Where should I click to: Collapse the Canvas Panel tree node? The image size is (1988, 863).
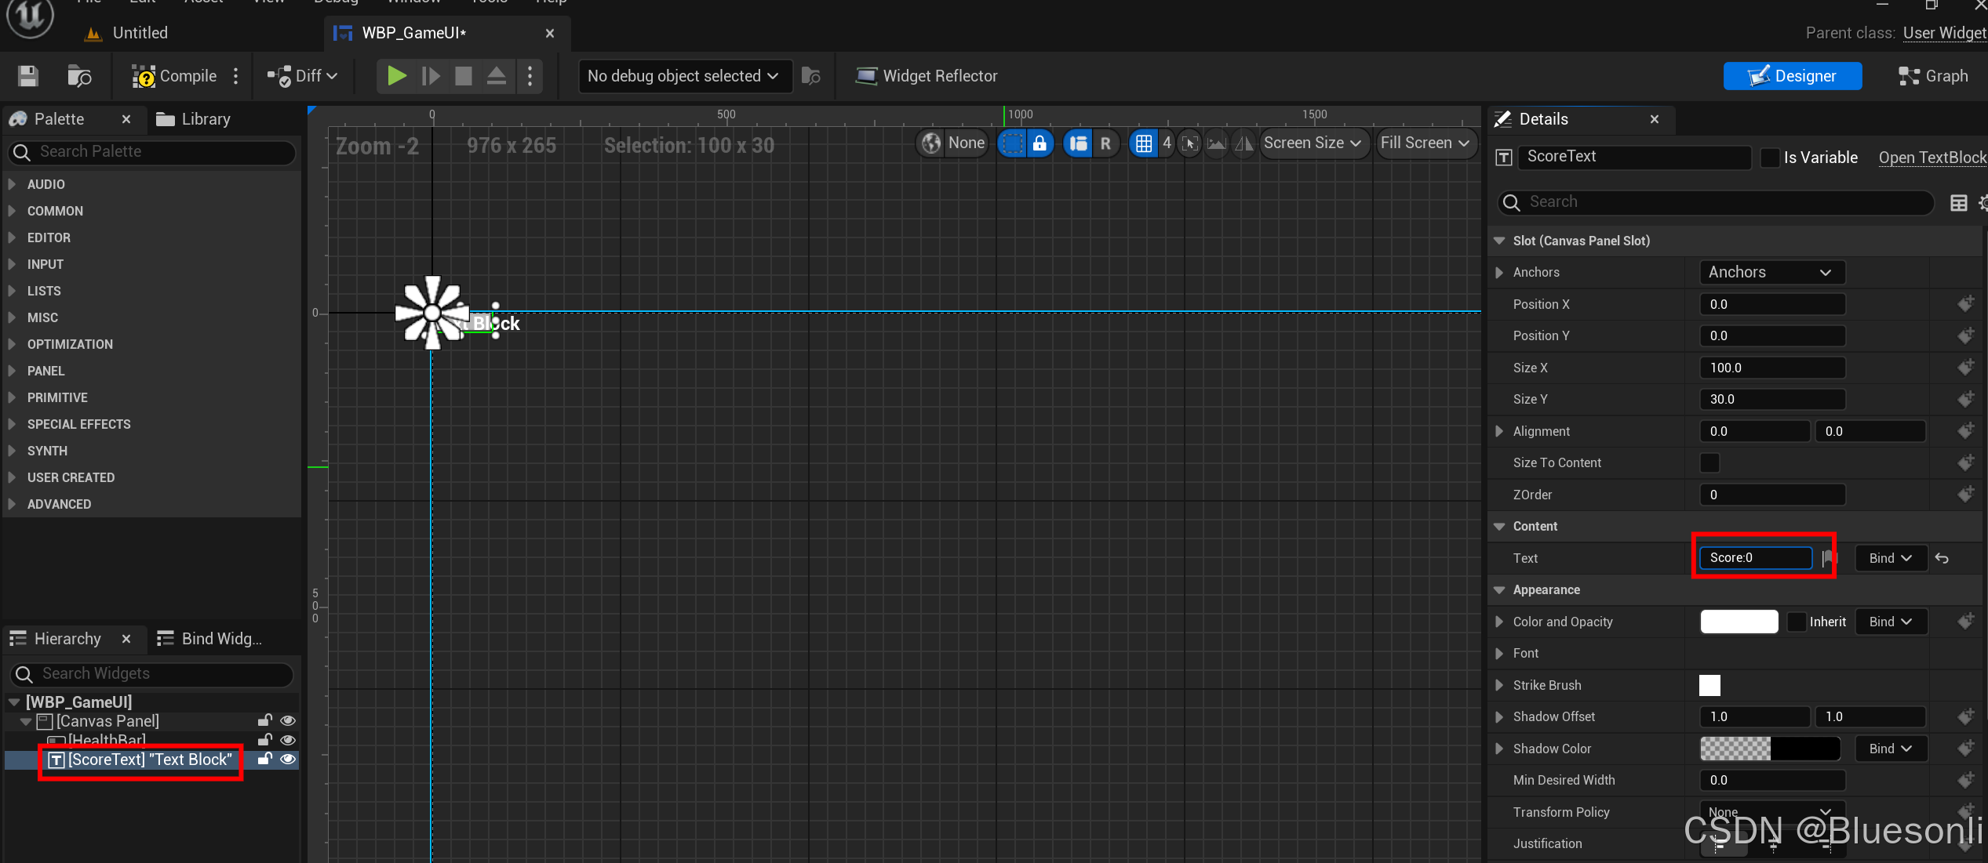(26, 721)
